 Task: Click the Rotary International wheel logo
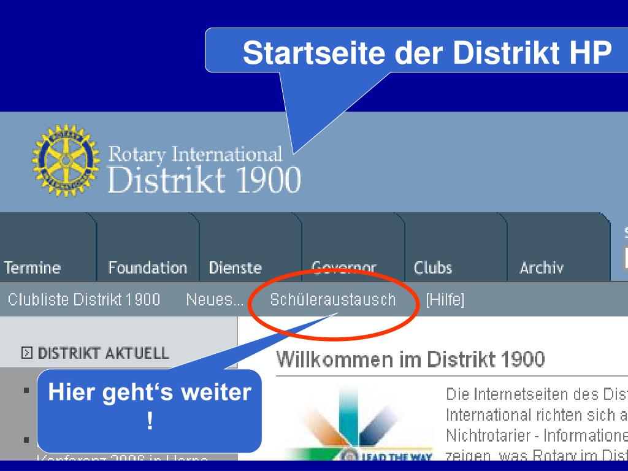66,160
